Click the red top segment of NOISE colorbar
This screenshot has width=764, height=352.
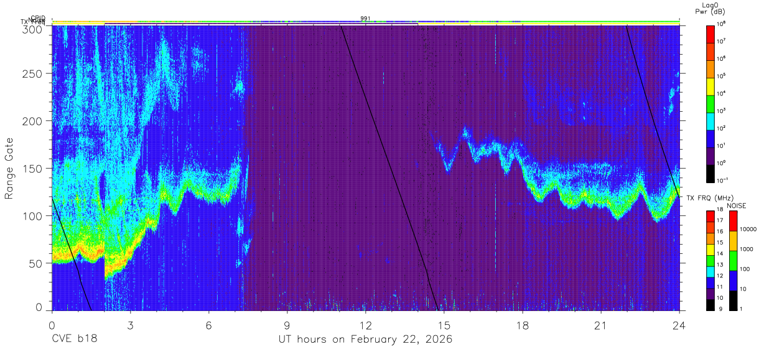click(733, 220)
